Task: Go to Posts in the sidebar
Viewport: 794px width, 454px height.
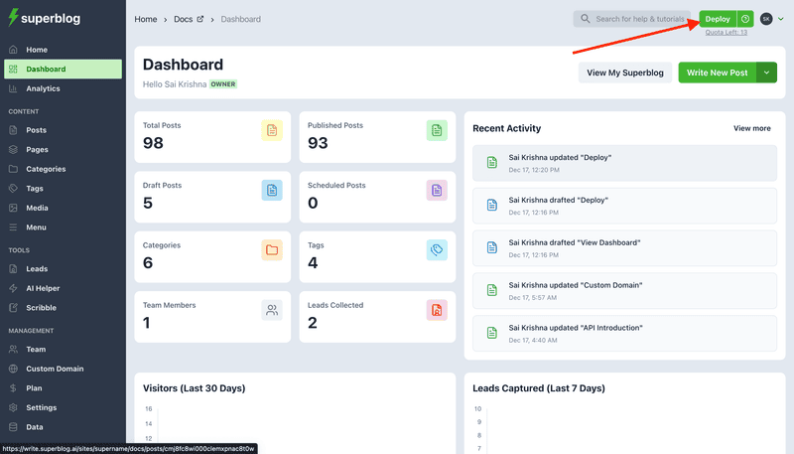Action: (x=36, y=130)
